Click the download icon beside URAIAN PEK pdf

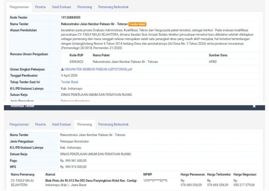pos(62,69)
